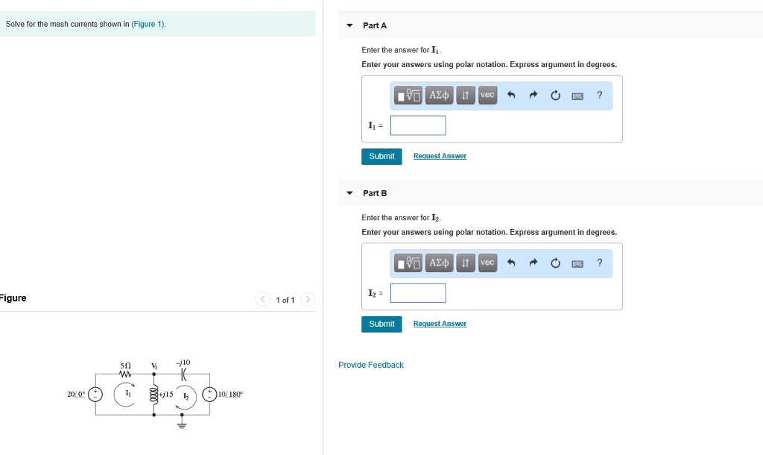Collapse the Part A section
Screen dimensions: 763x455
point(349,25)
